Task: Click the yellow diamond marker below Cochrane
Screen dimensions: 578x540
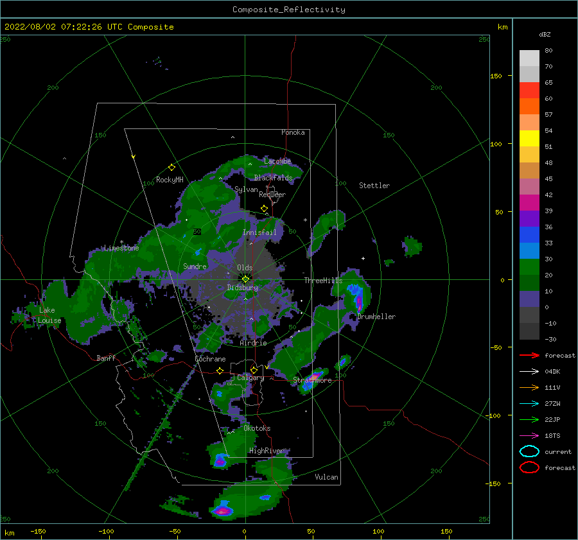Action: click(x=220, y=370)
